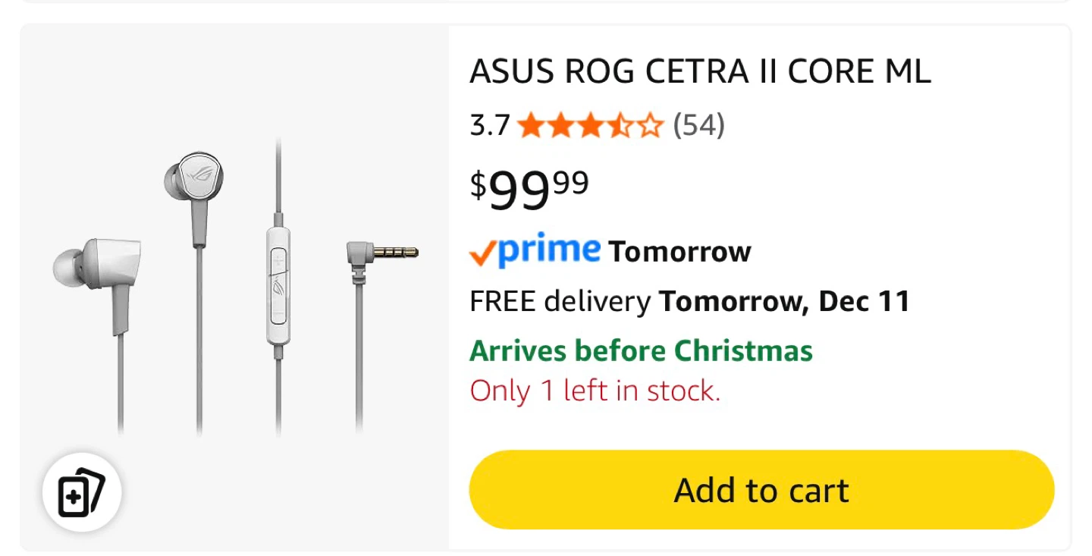Click the earbud with the ROG logo
This screenshot has height=556, width=1092.
pos(193,178)
